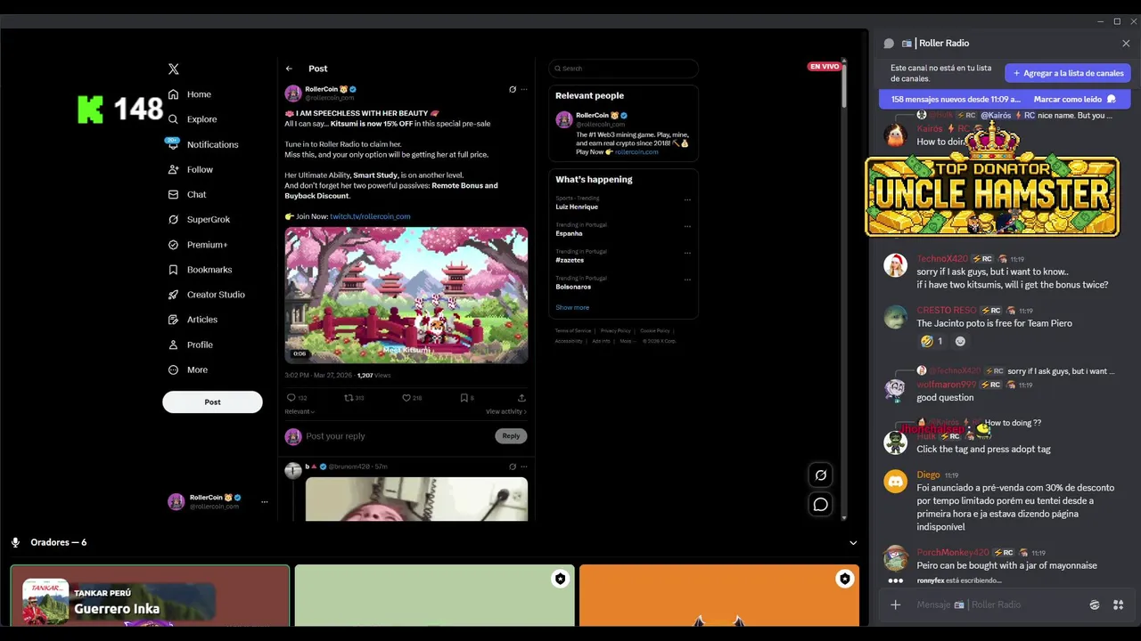Open rollercoin.com link in bio
The image size is (1141, 641).
click(636, 152)
